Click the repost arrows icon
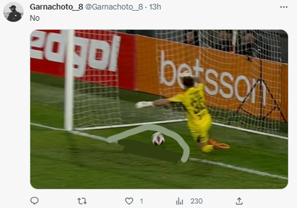 click(82, 201)
